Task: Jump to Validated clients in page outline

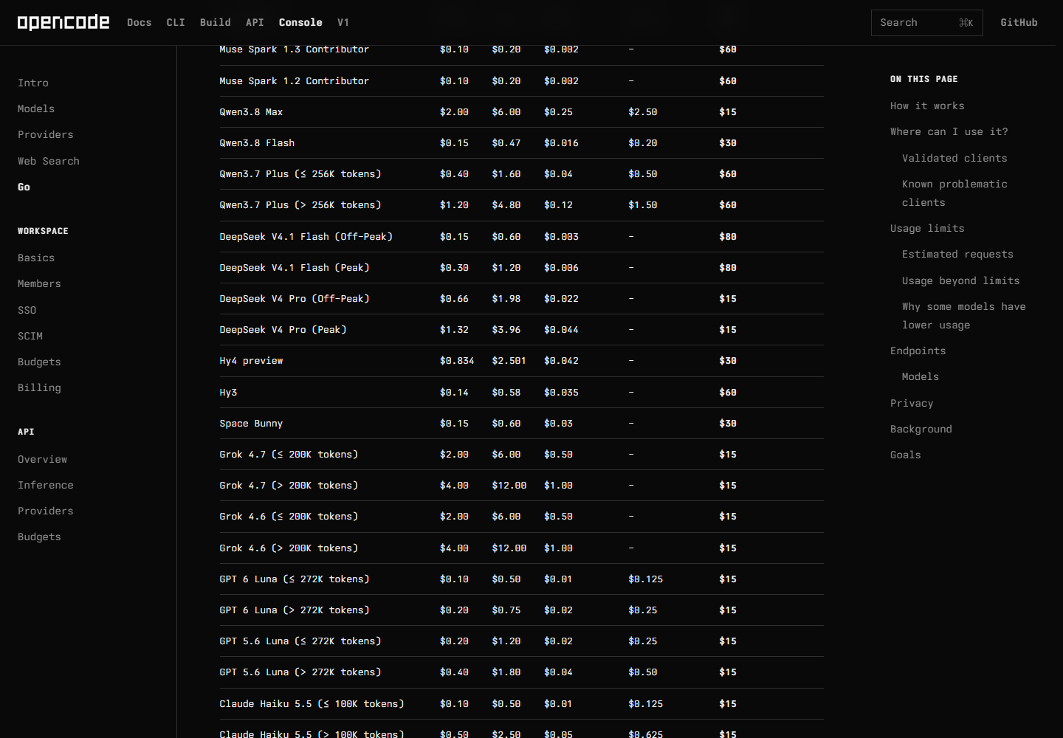Action: [x=954, y=158]
